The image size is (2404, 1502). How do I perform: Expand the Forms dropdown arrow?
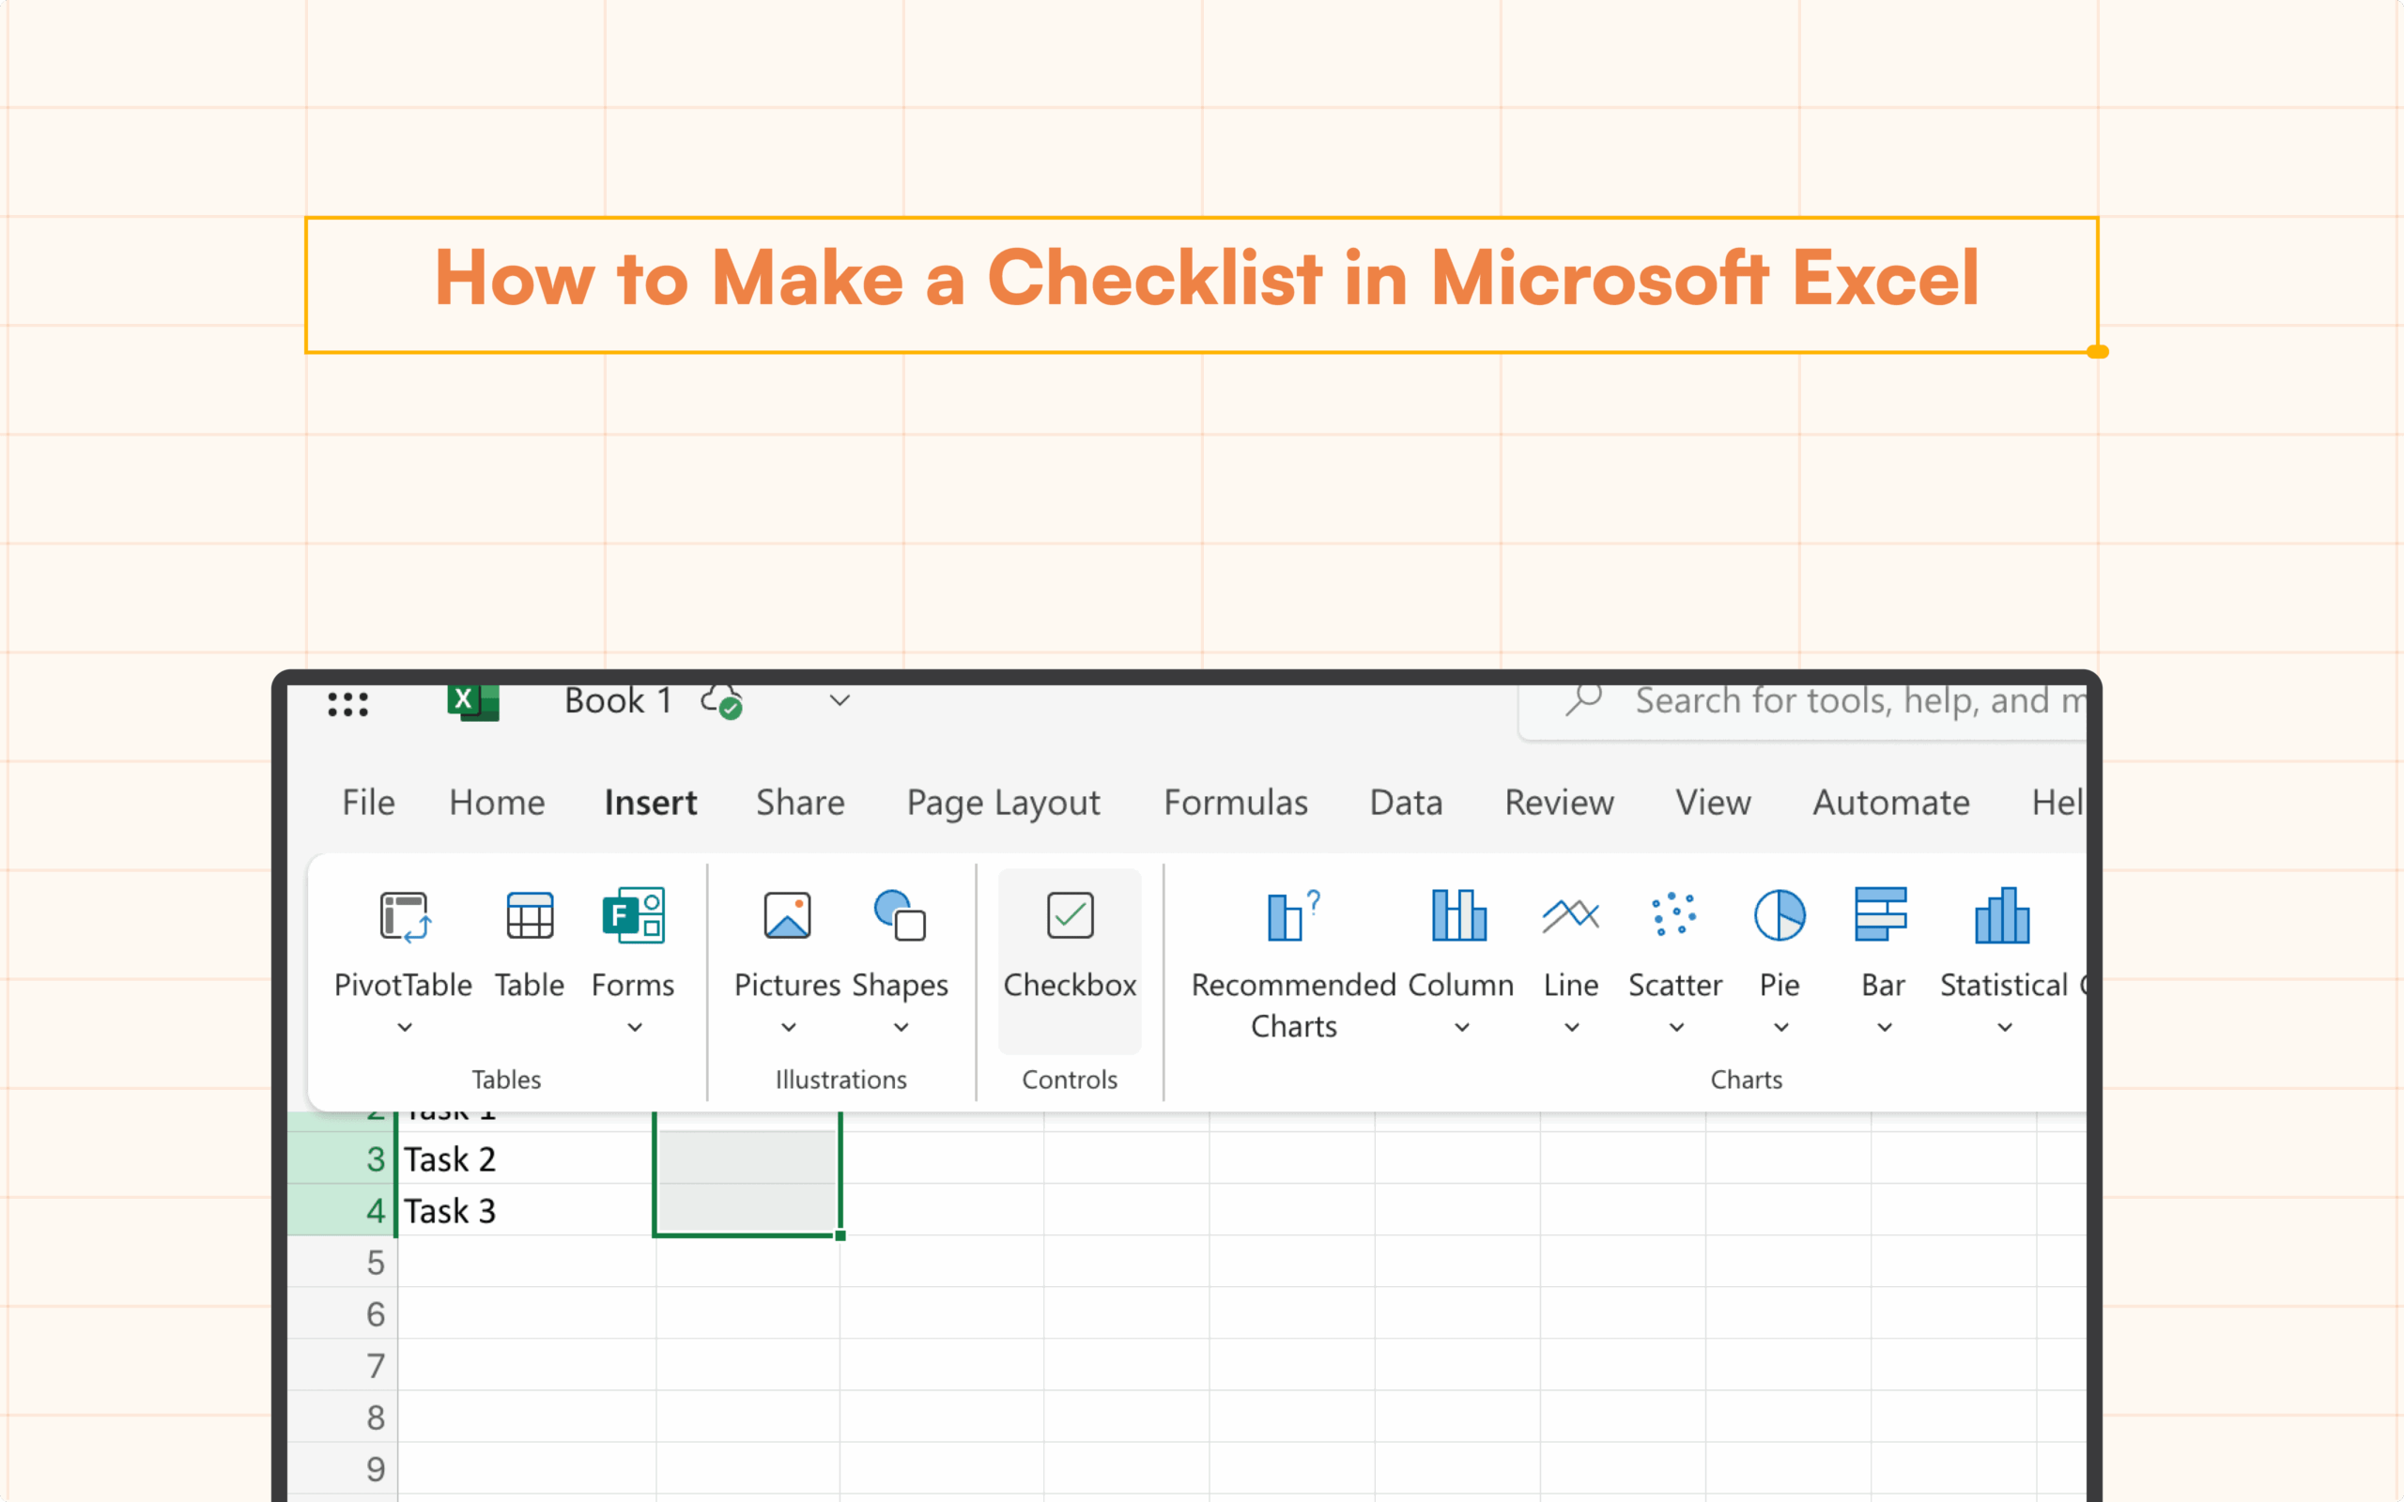[x=635, y=1027]
